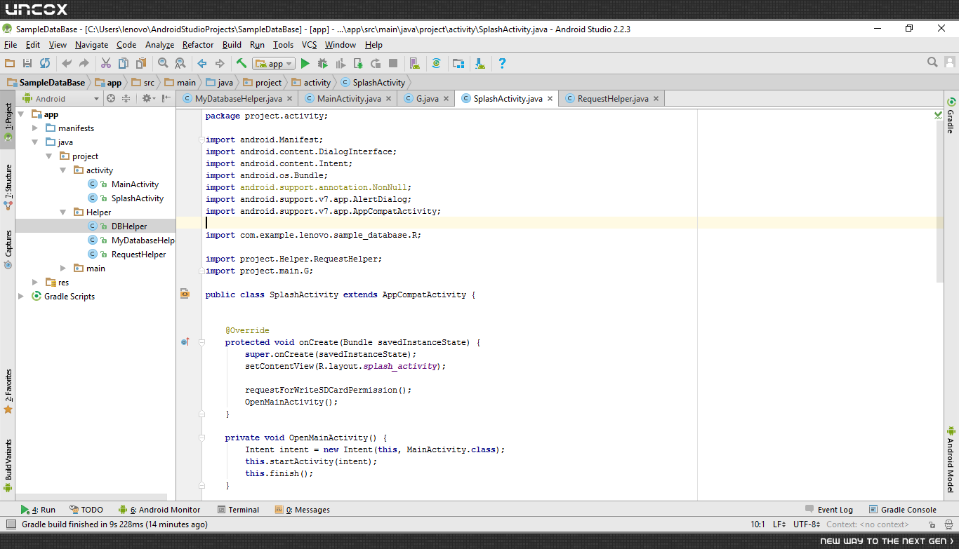Toggle tool window bars at bottom-left corner

point(10,524)
